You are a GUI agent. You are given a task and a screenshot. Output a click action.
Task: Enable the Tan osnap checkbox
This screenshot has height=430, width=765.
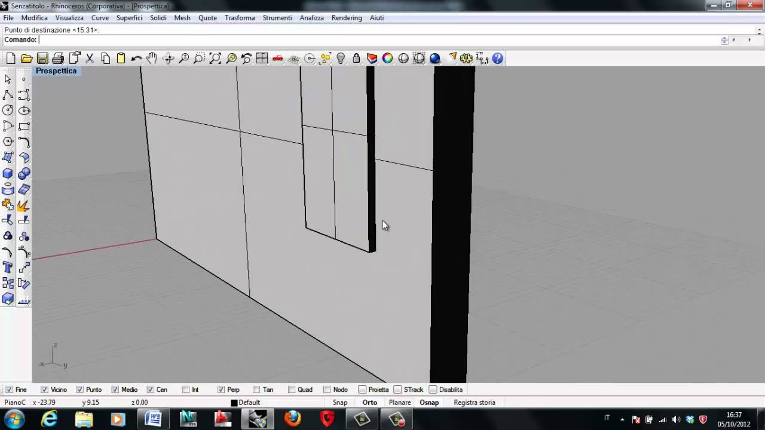256,389
